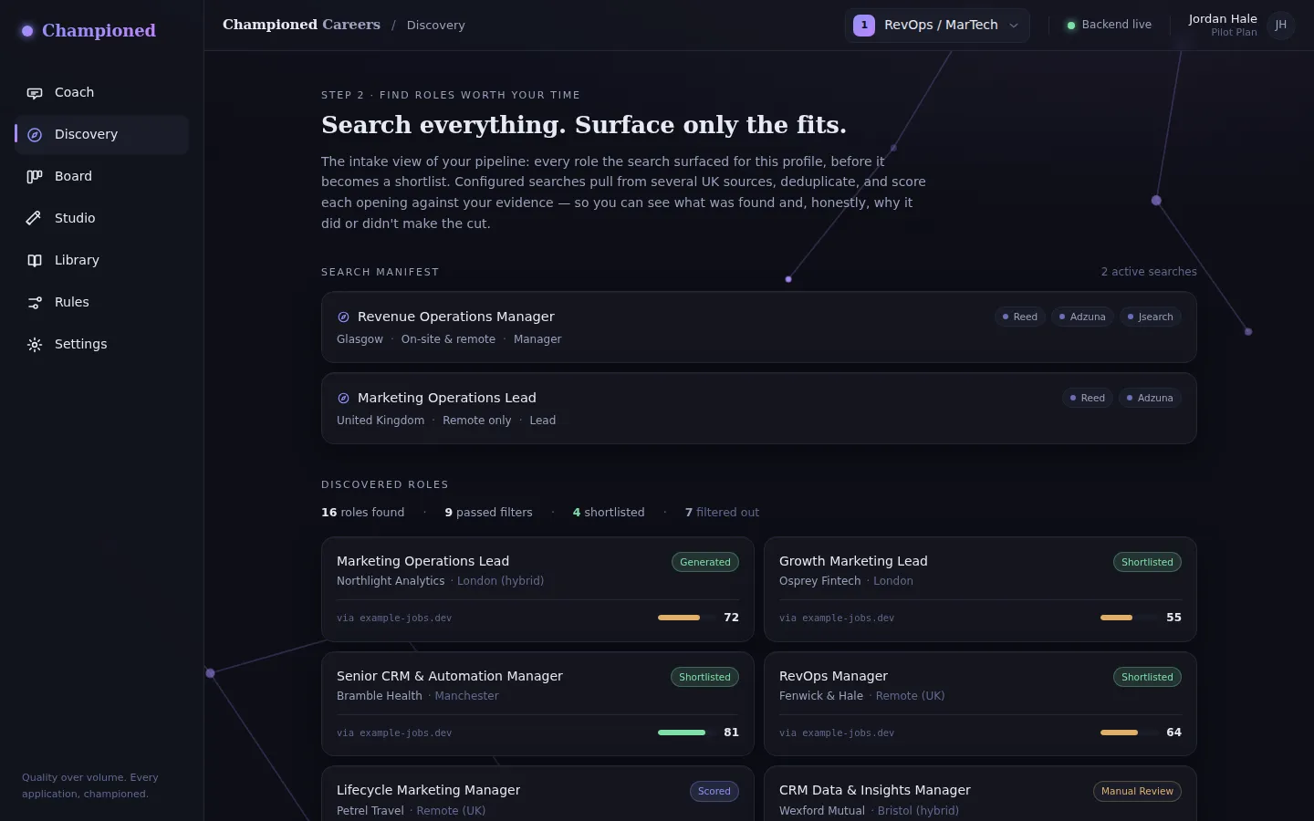Click the Rules sliders icon

click(x=35, y=303)
